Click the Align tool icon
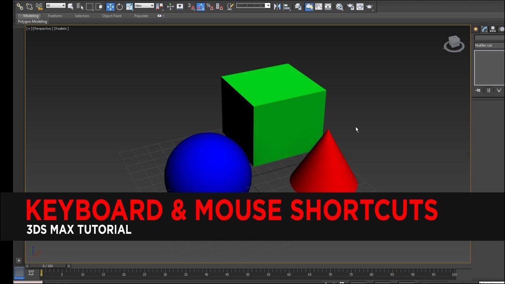This screenshot has height=284, width=505. point(287,7)
